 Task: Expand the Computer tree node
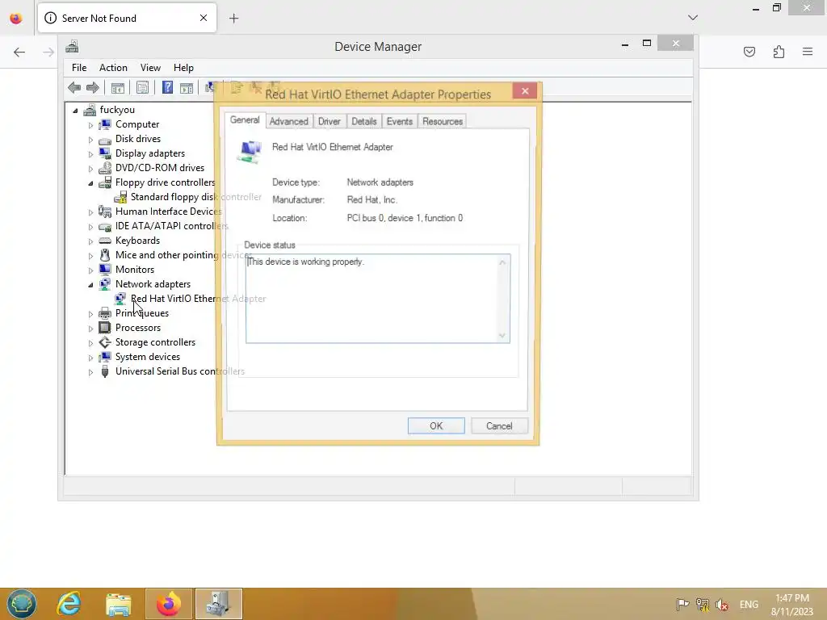click(x=90, y=125)
